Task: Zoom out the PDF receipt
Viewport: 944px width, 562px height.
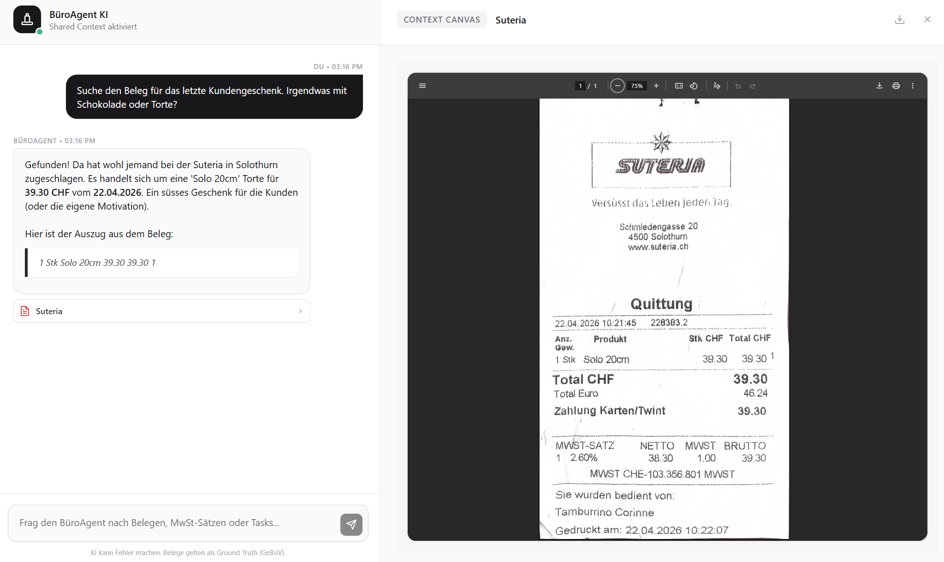Action: coord(617,86)
